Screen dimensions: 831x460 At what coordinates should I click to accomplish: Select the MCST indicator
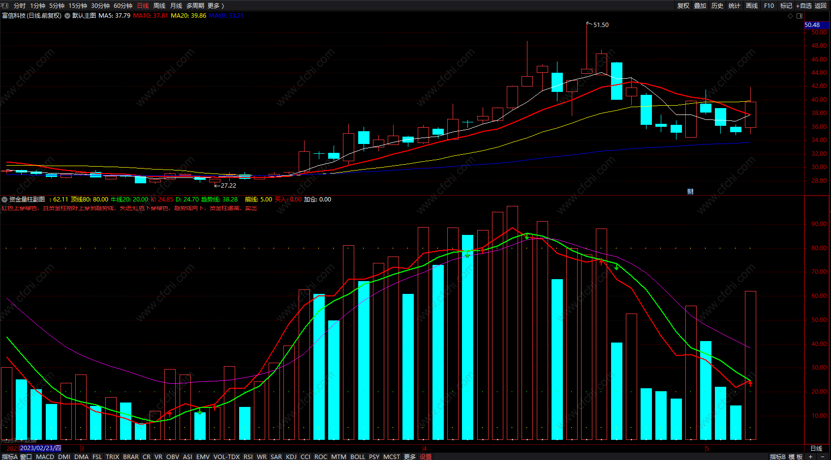coord(392,457)
